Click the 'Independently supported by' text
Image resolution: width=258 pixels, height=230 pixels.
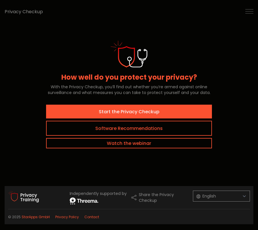tap(98, 193)
